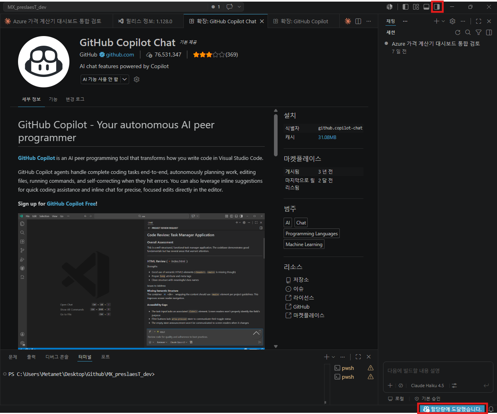The height and width of the screenshot is (414, 497).
Task: Switch to the 릴리스 정보: 1.128.0 tab
Action: pos(149,21)
